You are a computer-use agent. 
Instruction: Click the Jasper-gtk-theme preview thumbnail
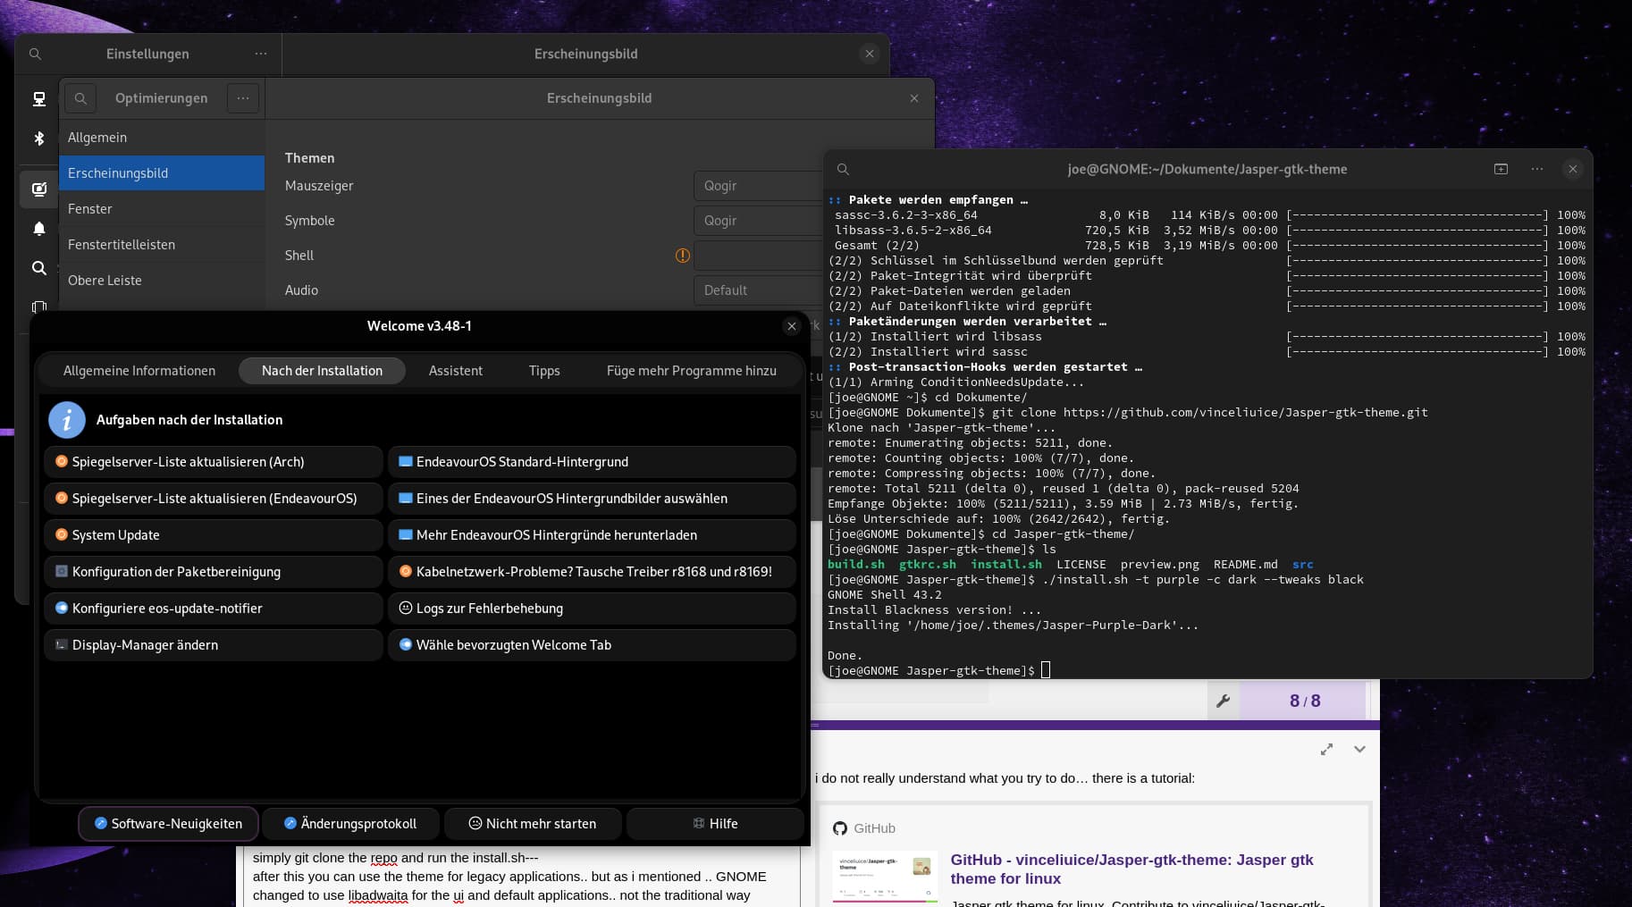pos(884,877)
